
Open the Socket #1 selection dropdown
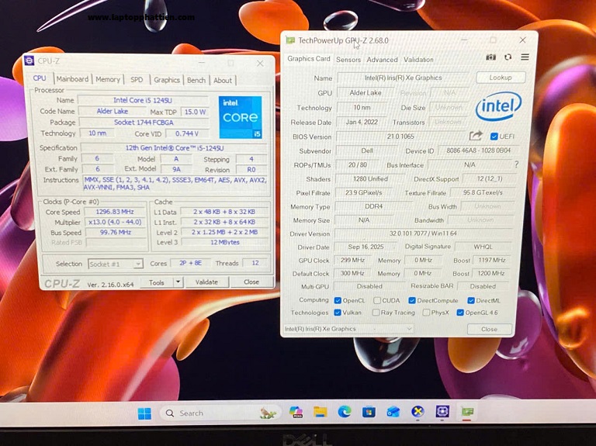115,264
